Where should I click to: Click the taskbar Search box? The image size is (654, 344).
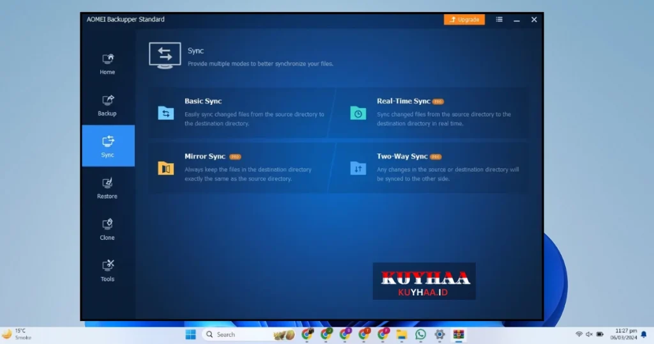click(250, 334)
